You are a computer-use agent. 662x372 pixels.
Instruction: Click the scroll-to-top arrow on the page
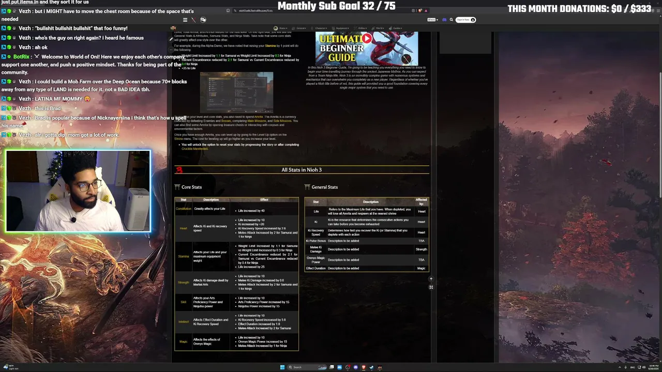(431, 280)
